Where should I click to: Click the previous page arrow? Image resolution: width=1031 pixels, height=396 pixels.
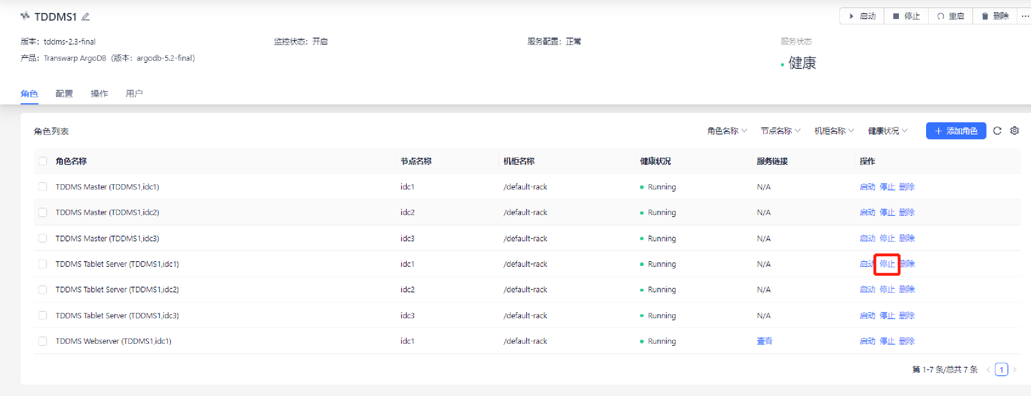[988, 369]
